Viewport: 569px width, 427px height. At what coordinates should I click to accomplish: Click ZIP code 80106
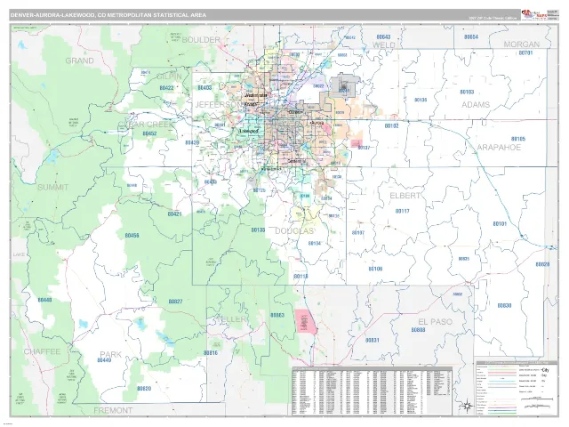375,269
